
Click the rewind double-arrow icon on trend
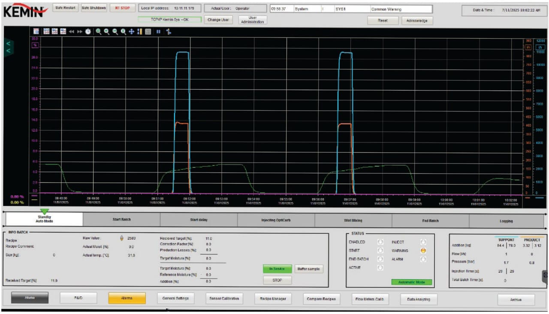click(x=71, y=32)
